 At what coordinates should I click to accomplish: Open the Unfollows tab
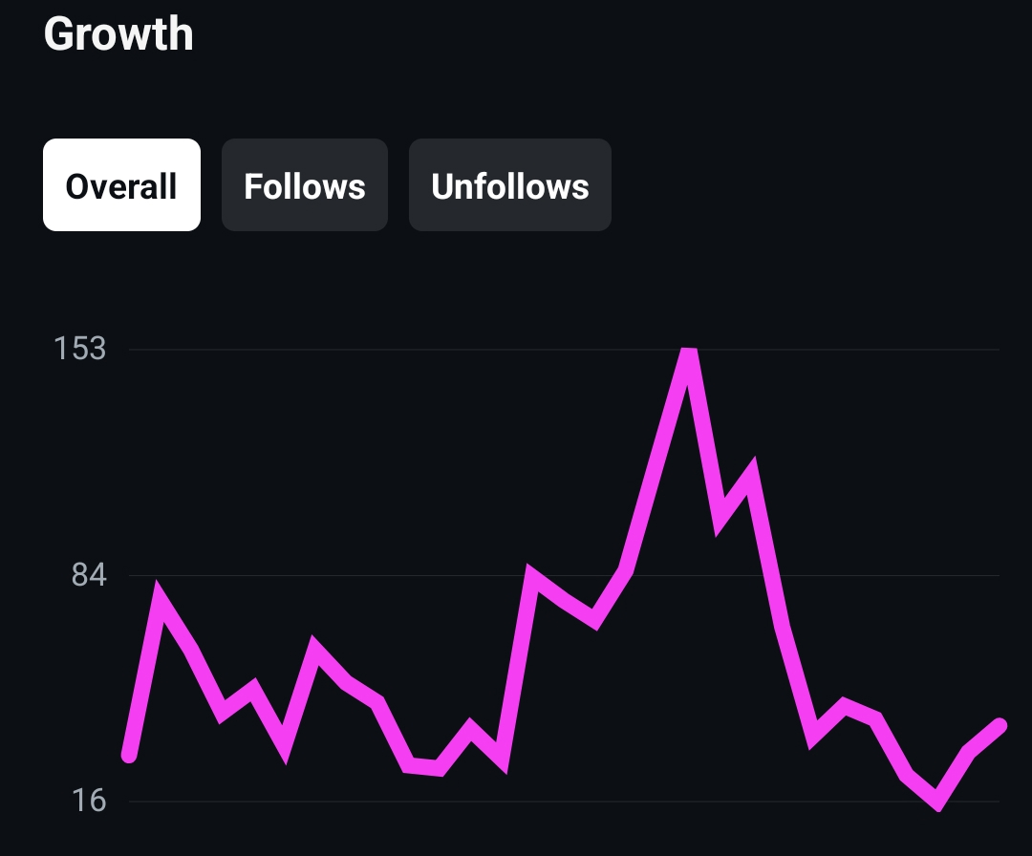510,185
